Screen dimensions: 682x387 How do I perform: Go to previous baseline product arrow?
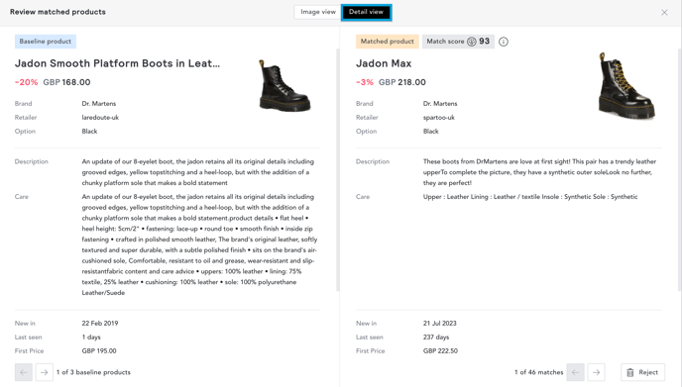point(24,372)
